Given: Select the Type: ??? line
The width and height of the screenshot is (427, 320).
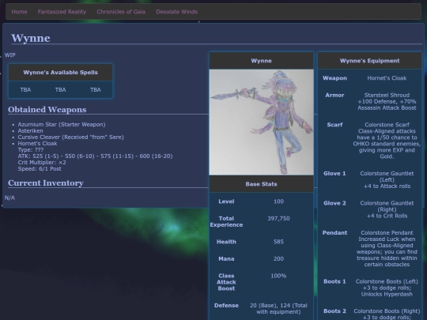Looking at the screenshot, I should 31,149.
